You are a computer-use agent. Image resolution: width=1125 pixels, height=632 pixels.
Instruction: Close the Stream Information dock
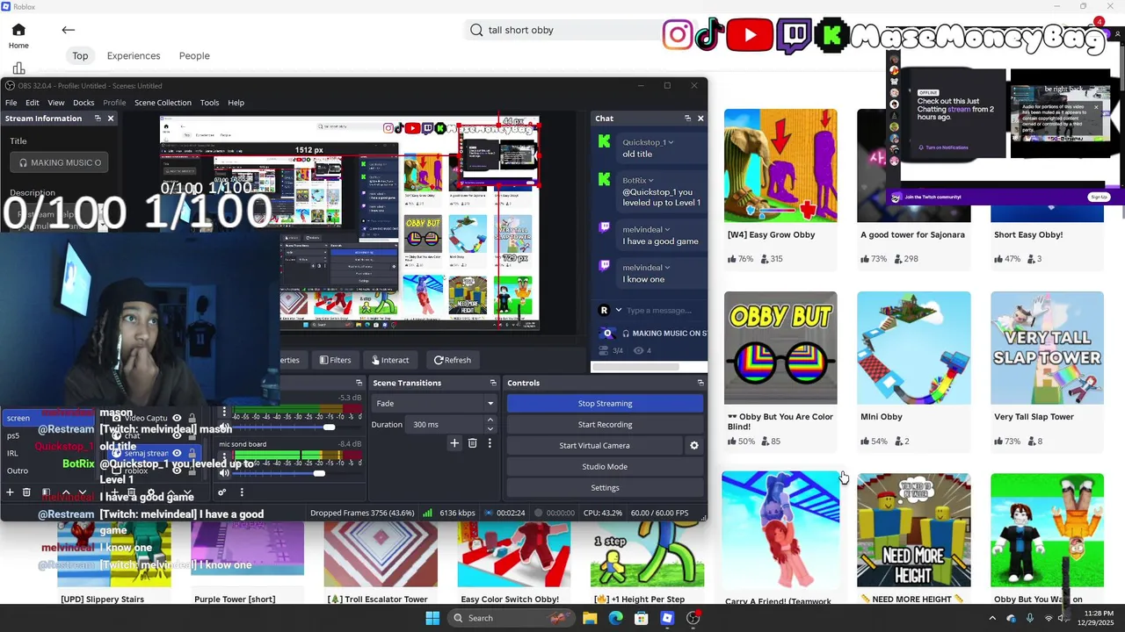point(111,118)
